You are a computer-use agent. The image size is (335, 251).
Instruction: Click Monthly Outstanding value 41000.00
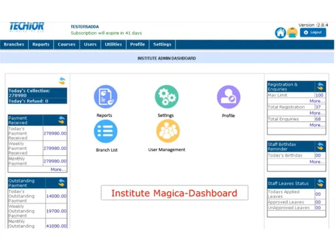[56, 226]
